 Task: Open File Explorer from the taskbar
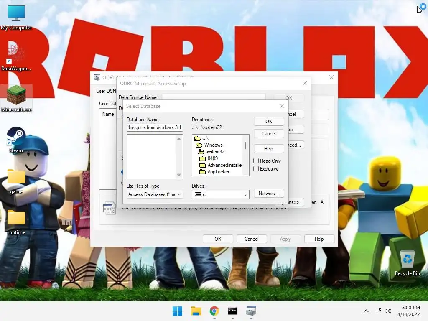(196, 311)
